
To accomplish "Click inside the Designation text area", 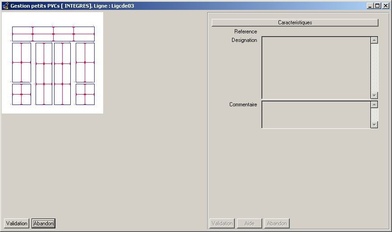I will pyautogui.click(x=316, y=68).
